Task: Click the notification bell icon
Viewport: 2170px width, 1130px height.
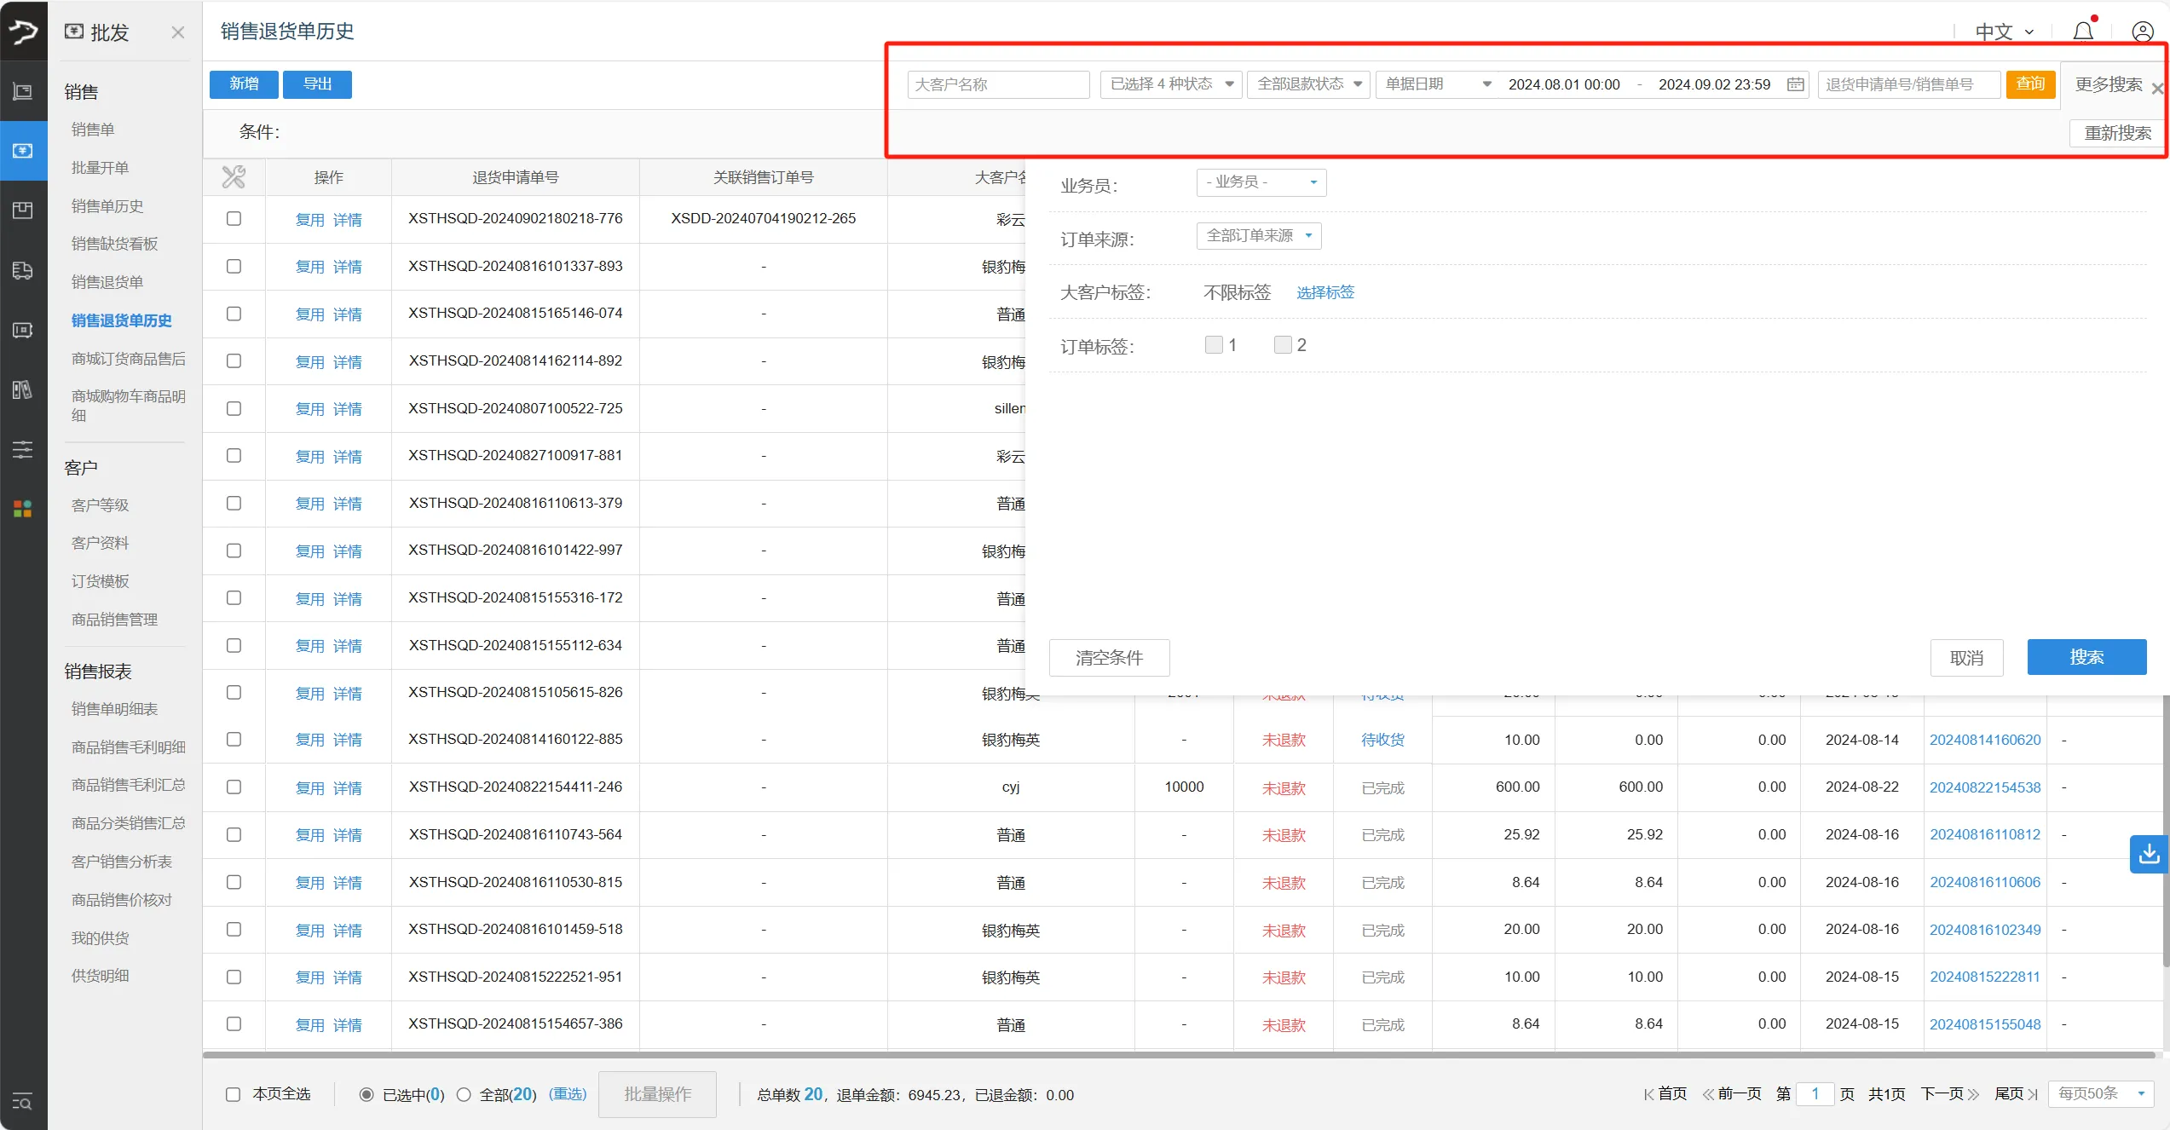Action: tap(2083, 32)
